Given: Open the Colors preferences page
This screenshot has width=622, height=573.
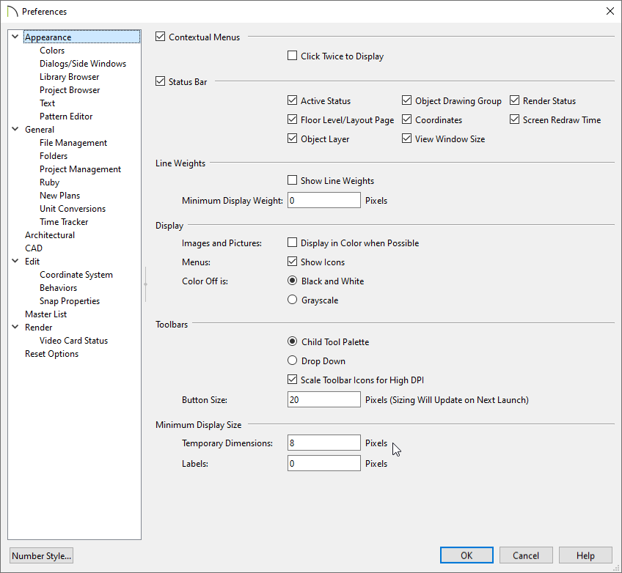Looking at the screenshot, I should tap(52, 51).
